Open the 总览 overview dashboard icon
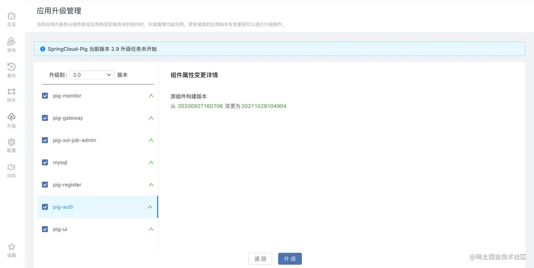The width and height of the screenshot is (534, 268). pyautogui.click(x=12, y=16)
